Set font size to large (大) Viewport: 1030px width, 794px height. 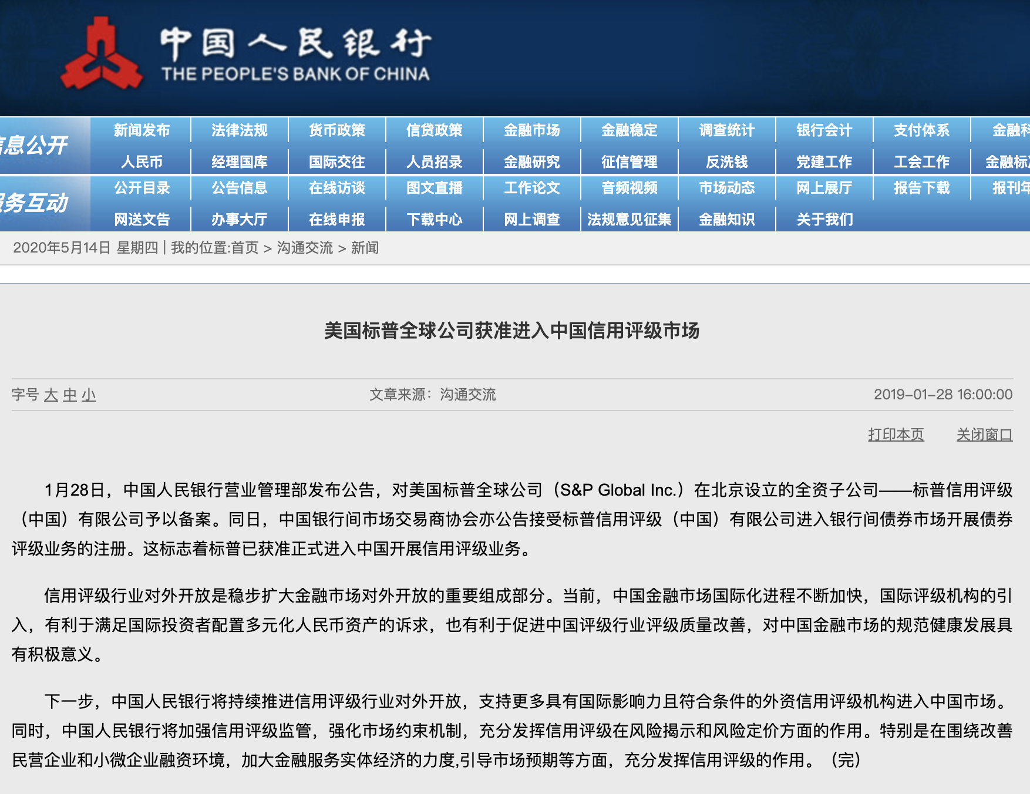51,395
